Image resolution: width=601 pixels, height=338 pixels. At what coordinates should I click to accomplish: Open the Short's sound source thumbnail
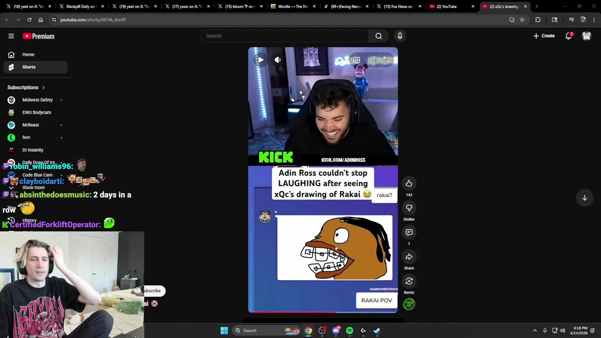point(409,304)
